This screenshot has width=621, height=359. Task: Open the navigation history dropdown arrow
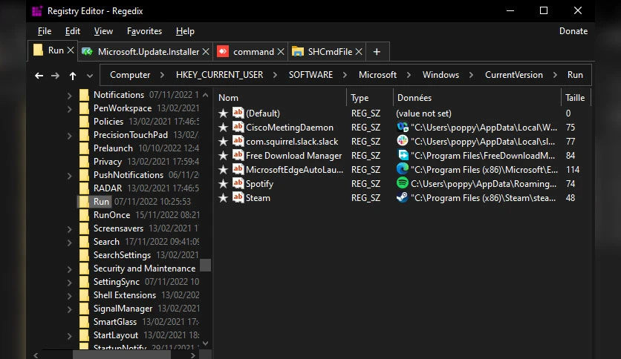pyautogui.click(x=90, y=76)
